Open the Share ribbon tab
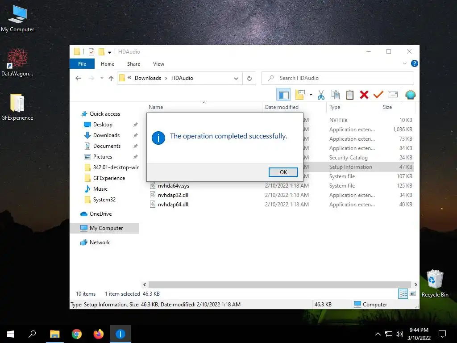Screen dimensions: 457x343 pyautogui.click(x=133, y=63)
